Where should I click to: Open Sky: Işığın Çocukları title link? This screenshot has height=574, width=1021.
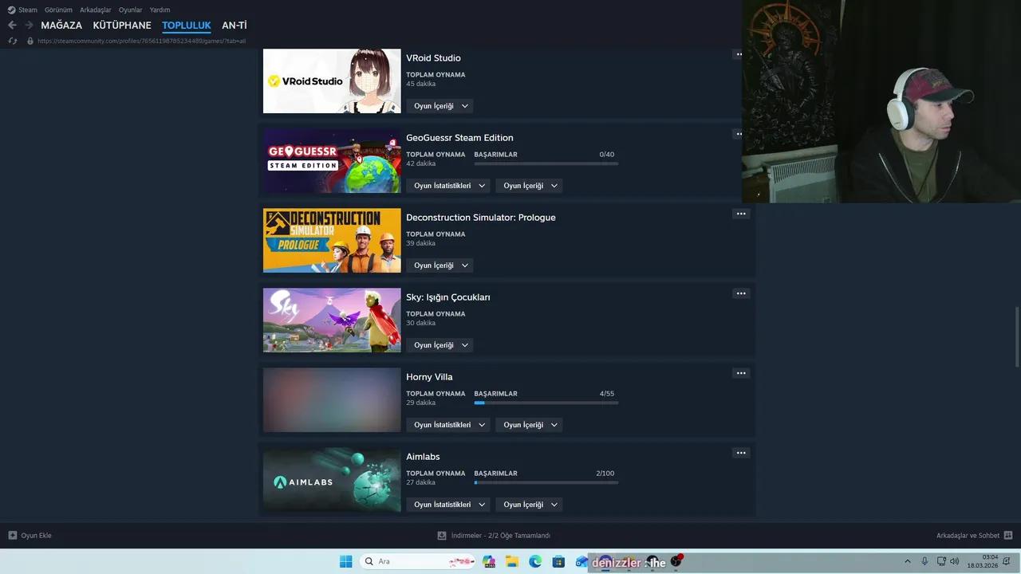coord(448,297)
